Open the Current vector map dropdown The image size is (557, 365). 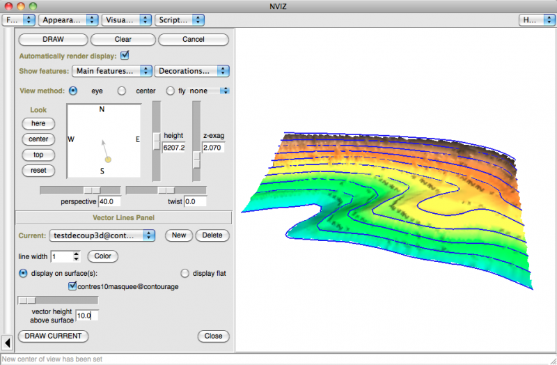pos(102,235)
